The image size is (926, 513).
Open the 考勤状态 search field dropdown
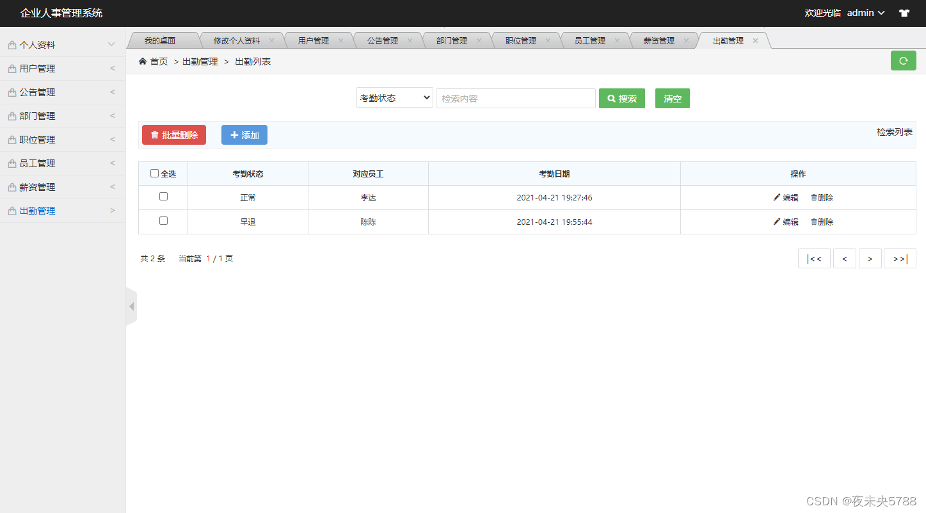click(395, 98)
